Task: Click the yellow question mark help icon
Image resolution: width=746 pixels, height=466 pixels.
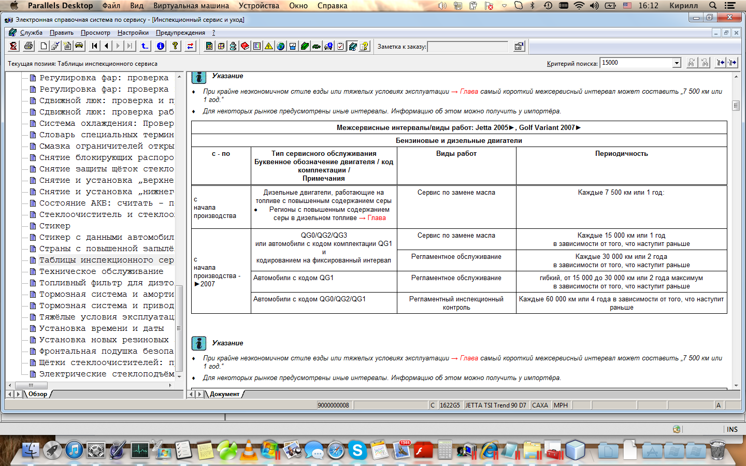Action: click(x=175, y=46)
